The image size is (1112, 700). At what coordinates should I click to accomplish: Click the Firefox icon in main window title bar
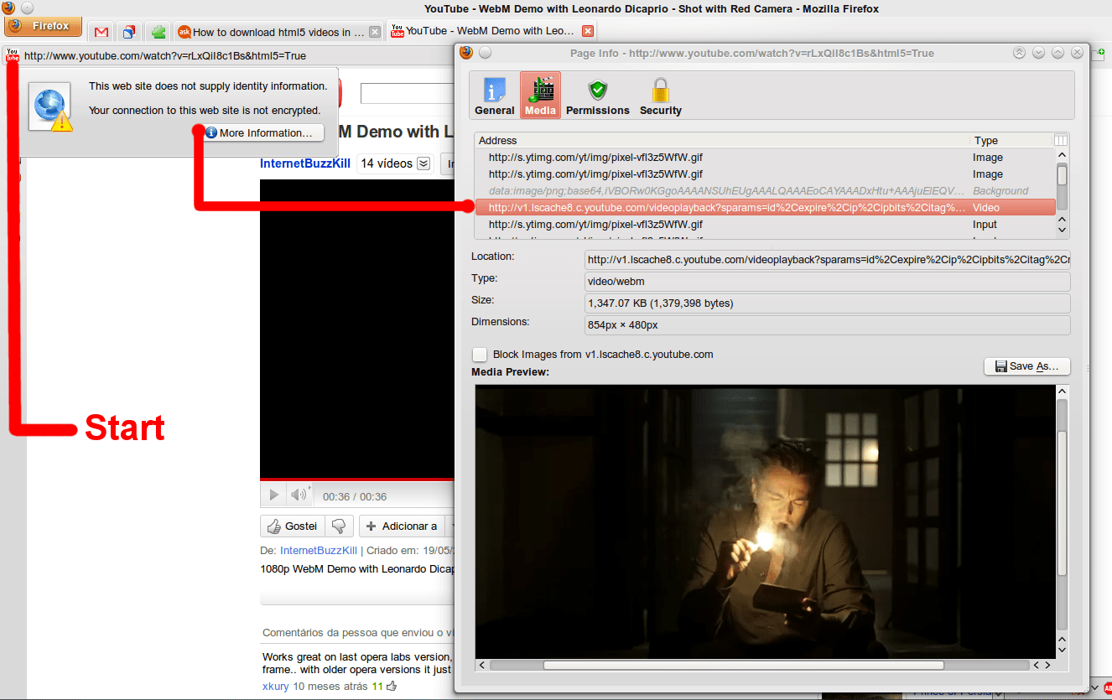pos(8,8)
